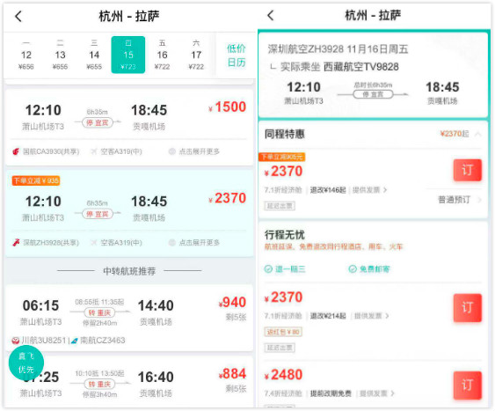Image resolution: width=495 pixels, height=411 pixels.
Task: Tap the green 直飞优先 floating button
Action: click(x=25, y=363)
